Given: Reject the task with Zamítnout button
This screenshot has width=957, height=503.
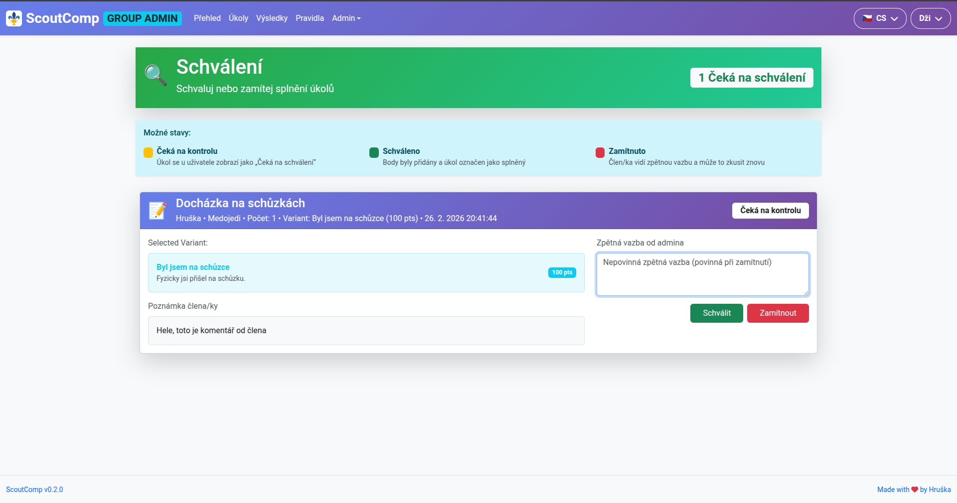Looking at the screenshot, I should pos(778,313).
